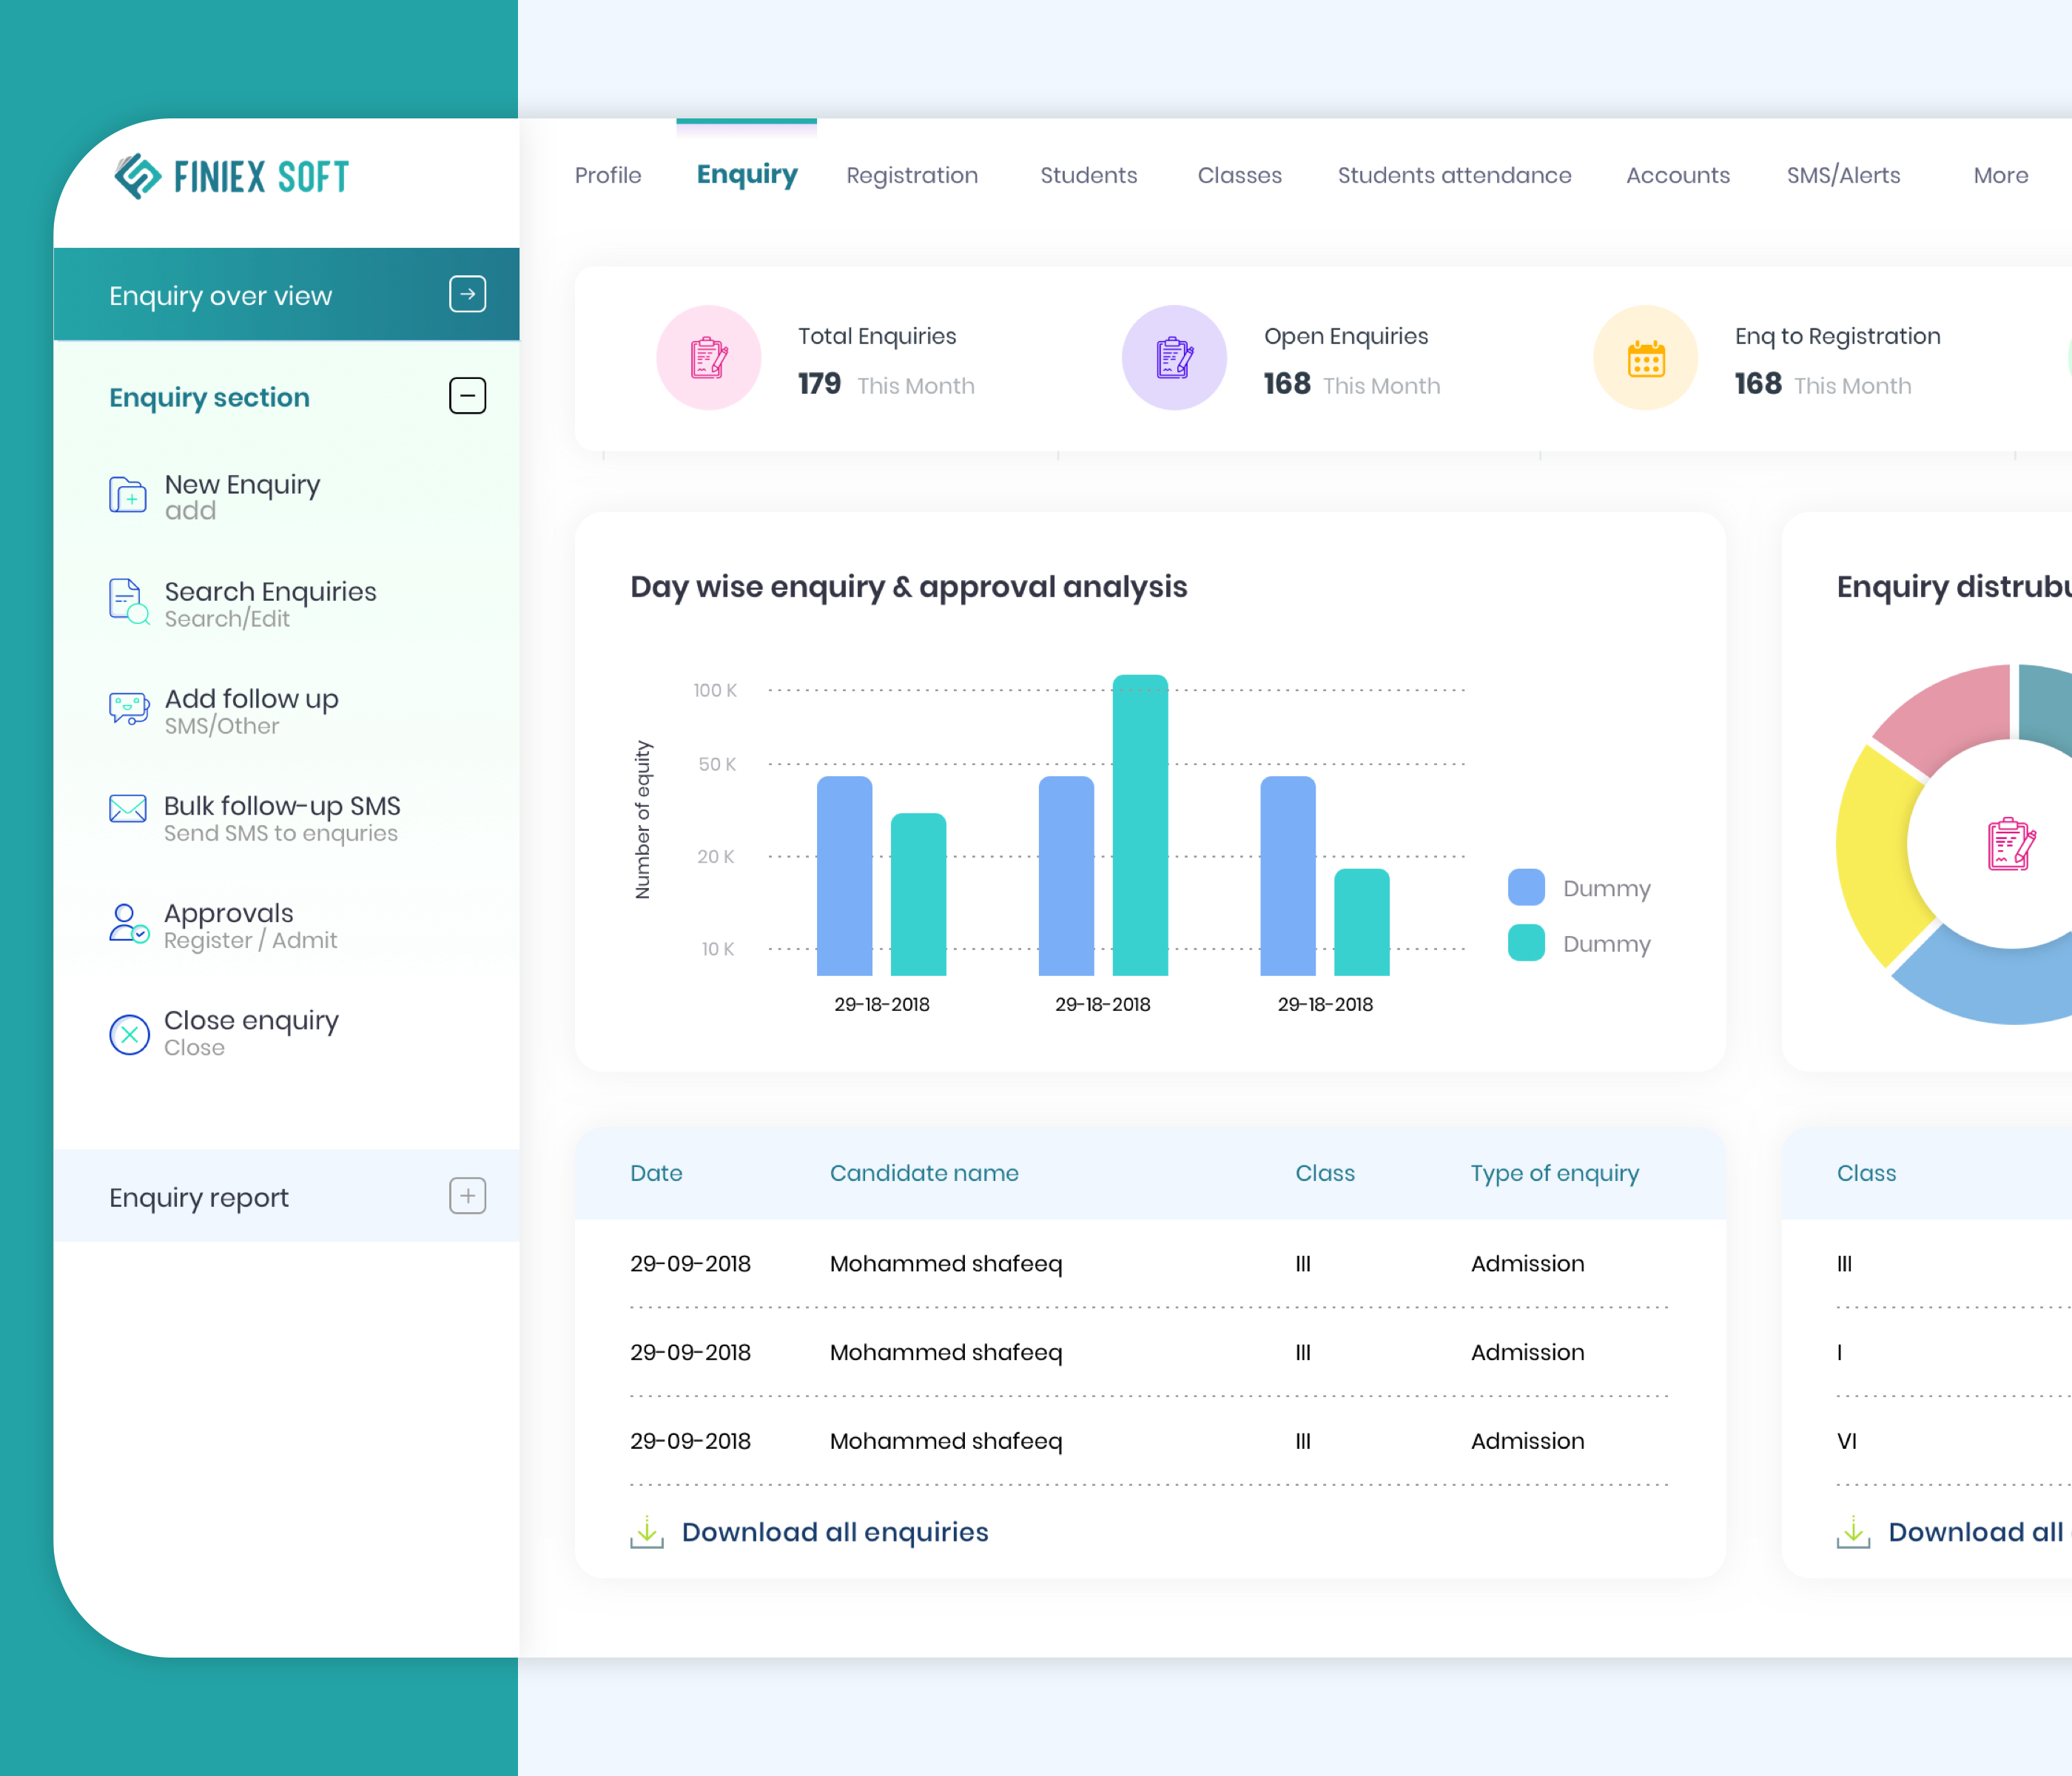Click the blue Dummy legend swatch

point(1526,888)
